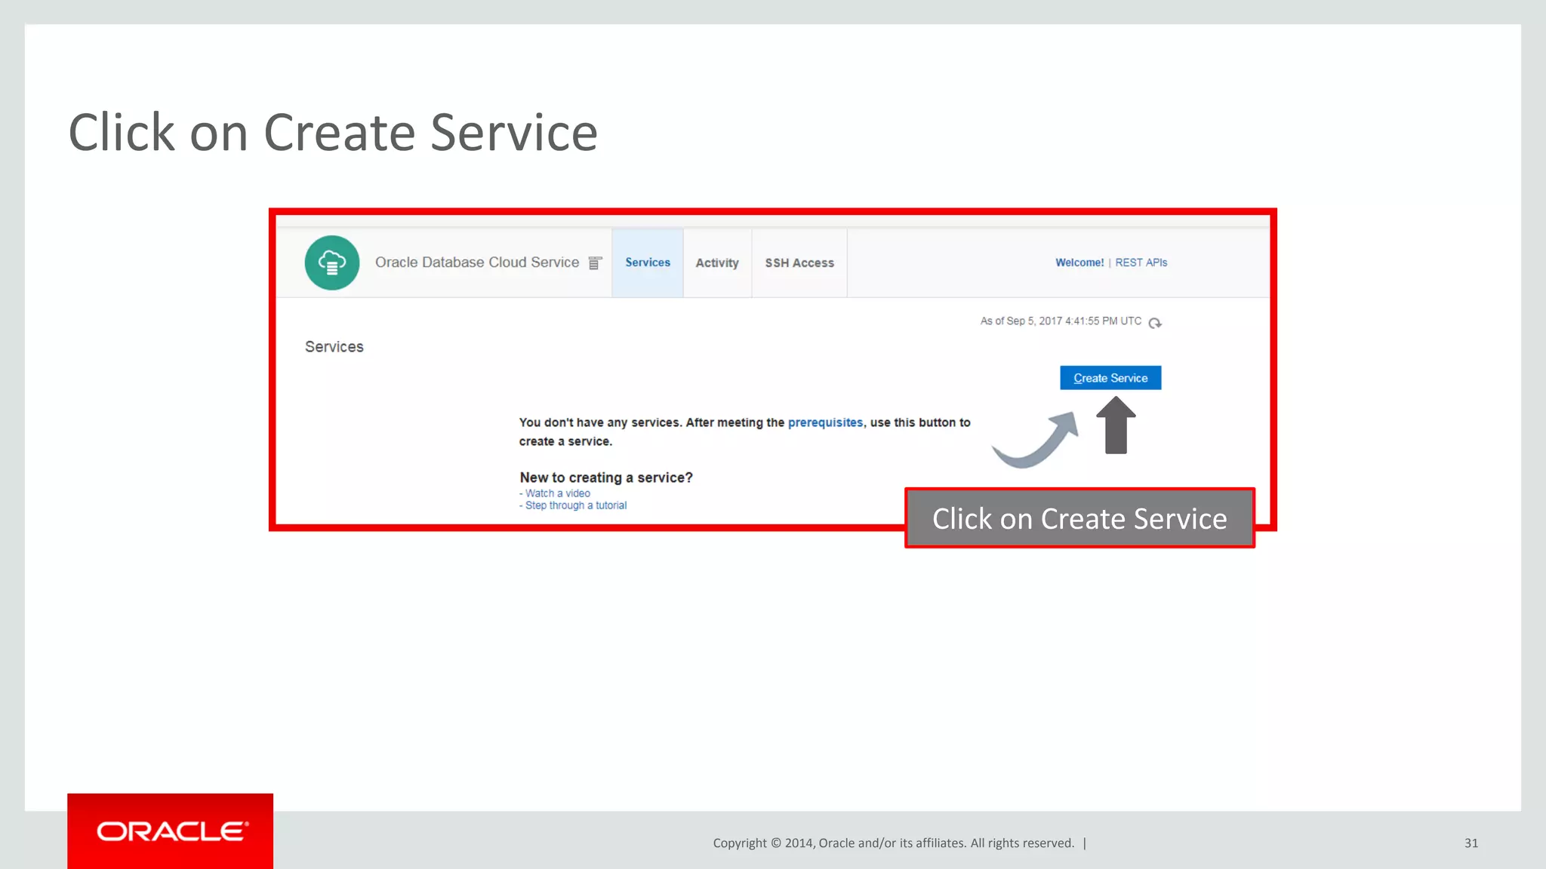Click the Oracle Database Cloud Service title text
This screenshot has height=869, width=1546.
[x=477, y=263]
